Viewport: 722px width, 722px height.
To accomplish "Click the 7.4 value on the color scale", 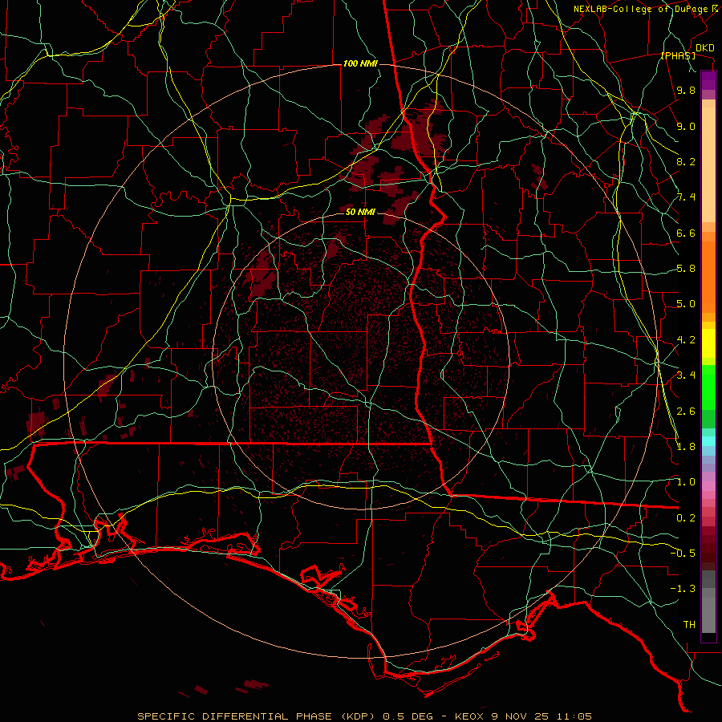I will [x=686, y=197].
